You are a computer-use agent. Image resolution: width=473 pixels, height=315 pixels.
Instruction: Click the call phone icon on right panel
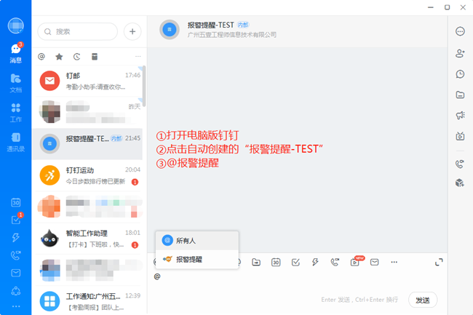pos(460,164)
